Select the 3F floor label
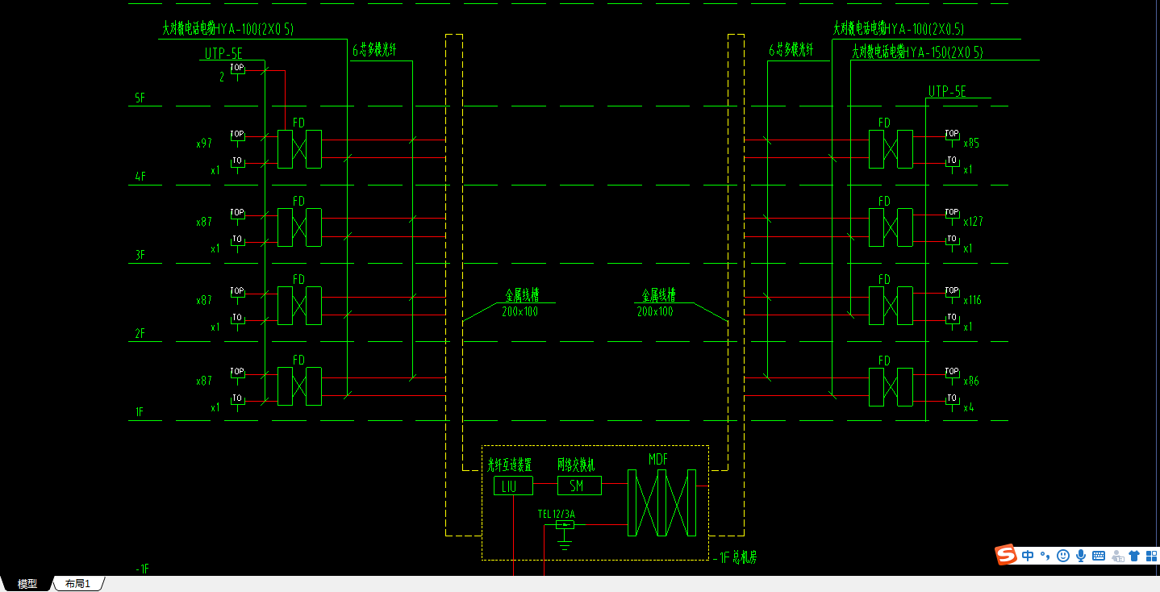The width and height of the screenshot is (1160, 592). coord(140,255)
